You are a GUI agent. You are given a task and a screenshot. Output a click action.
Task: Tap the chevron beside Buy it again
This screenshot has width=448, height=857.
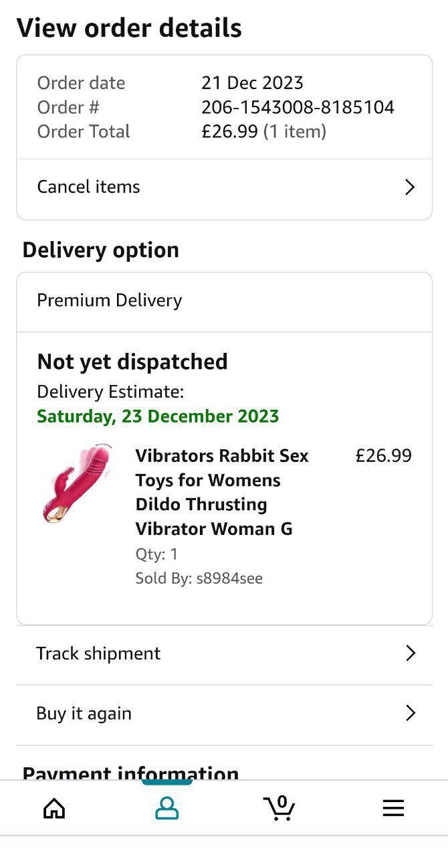411,714
